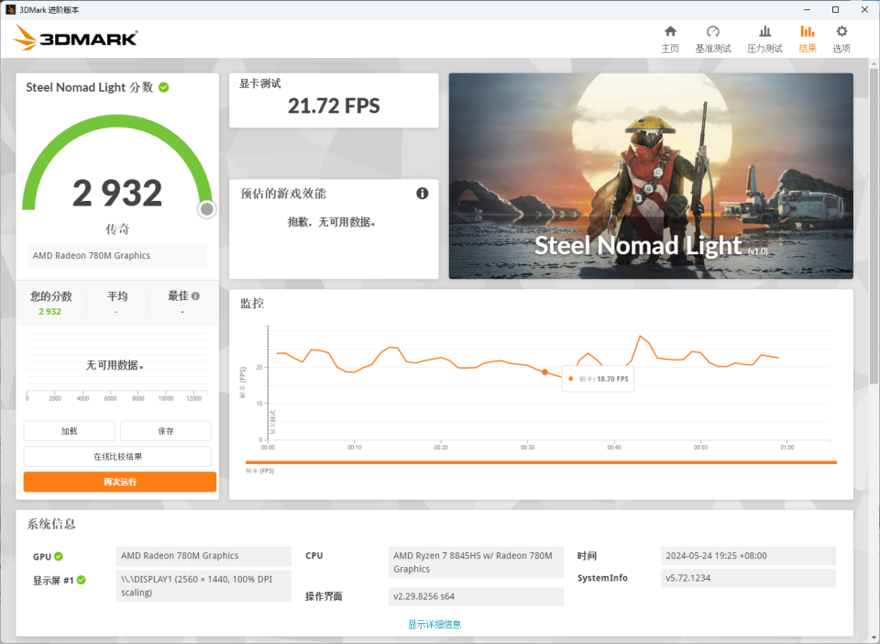The image size is (880, 644).
Task: Click the knob on the score gauge
Action: pos(207,209)
